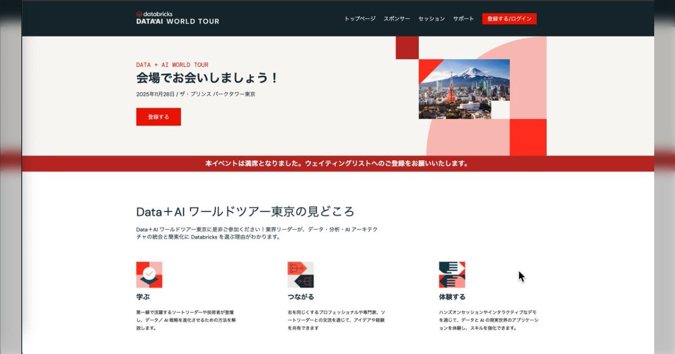This screenshot has height=354, width=675.
Task: Navigate to the スポンサー page
Action: [x=397, y=18]
